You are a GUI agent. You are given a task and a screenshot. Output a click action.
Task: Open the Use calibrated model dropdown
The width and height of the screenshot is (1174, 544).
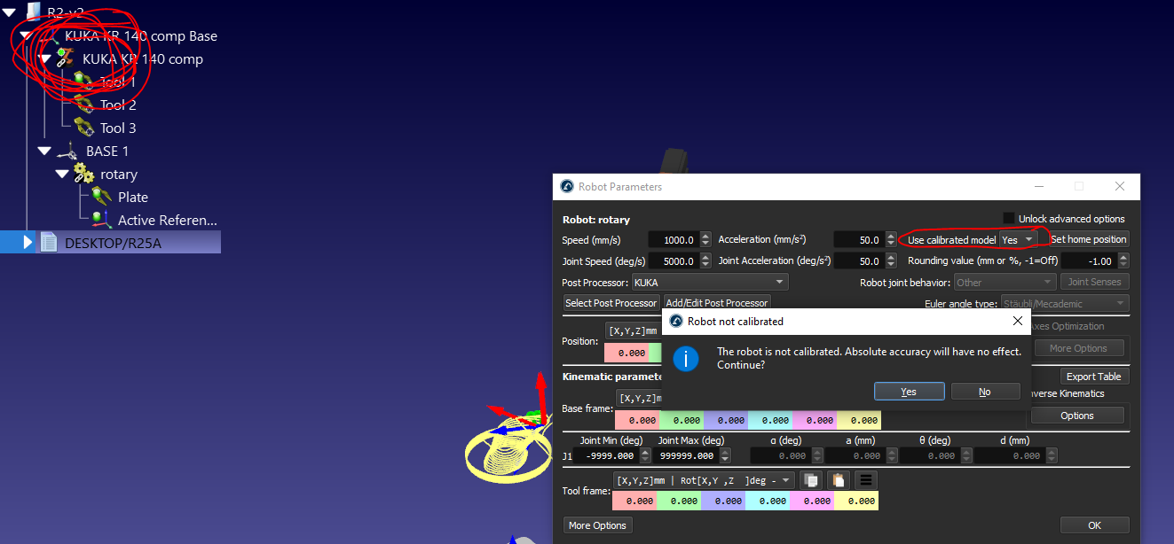point(1019,240)
